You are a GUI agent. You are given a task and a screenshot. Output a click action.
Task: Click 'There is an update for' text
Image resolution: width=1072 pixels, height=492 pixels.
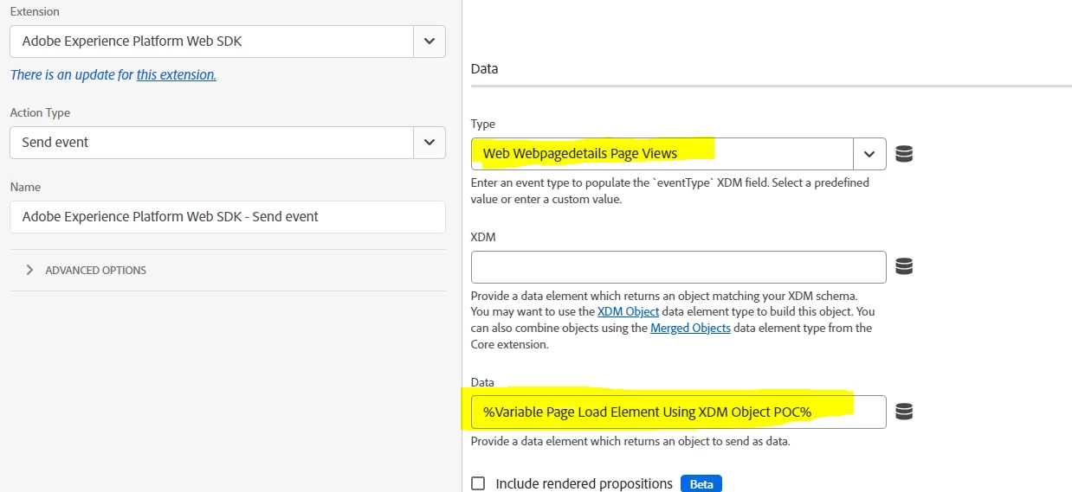point(72,74)
